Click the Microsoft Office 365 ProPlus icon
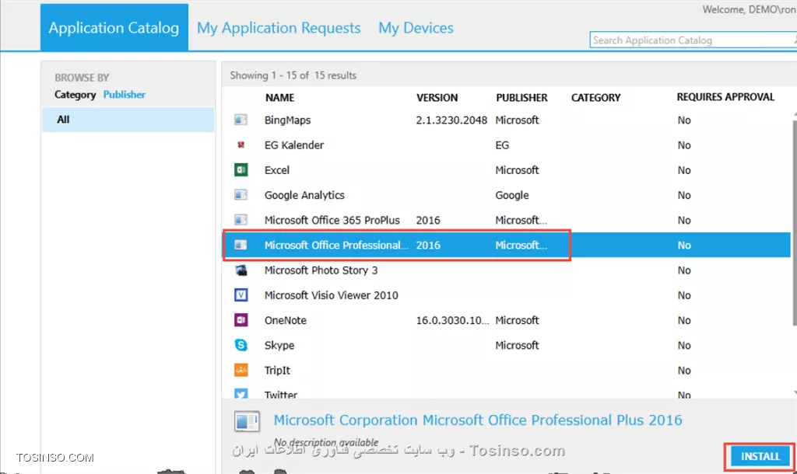 tap(241, 220)
